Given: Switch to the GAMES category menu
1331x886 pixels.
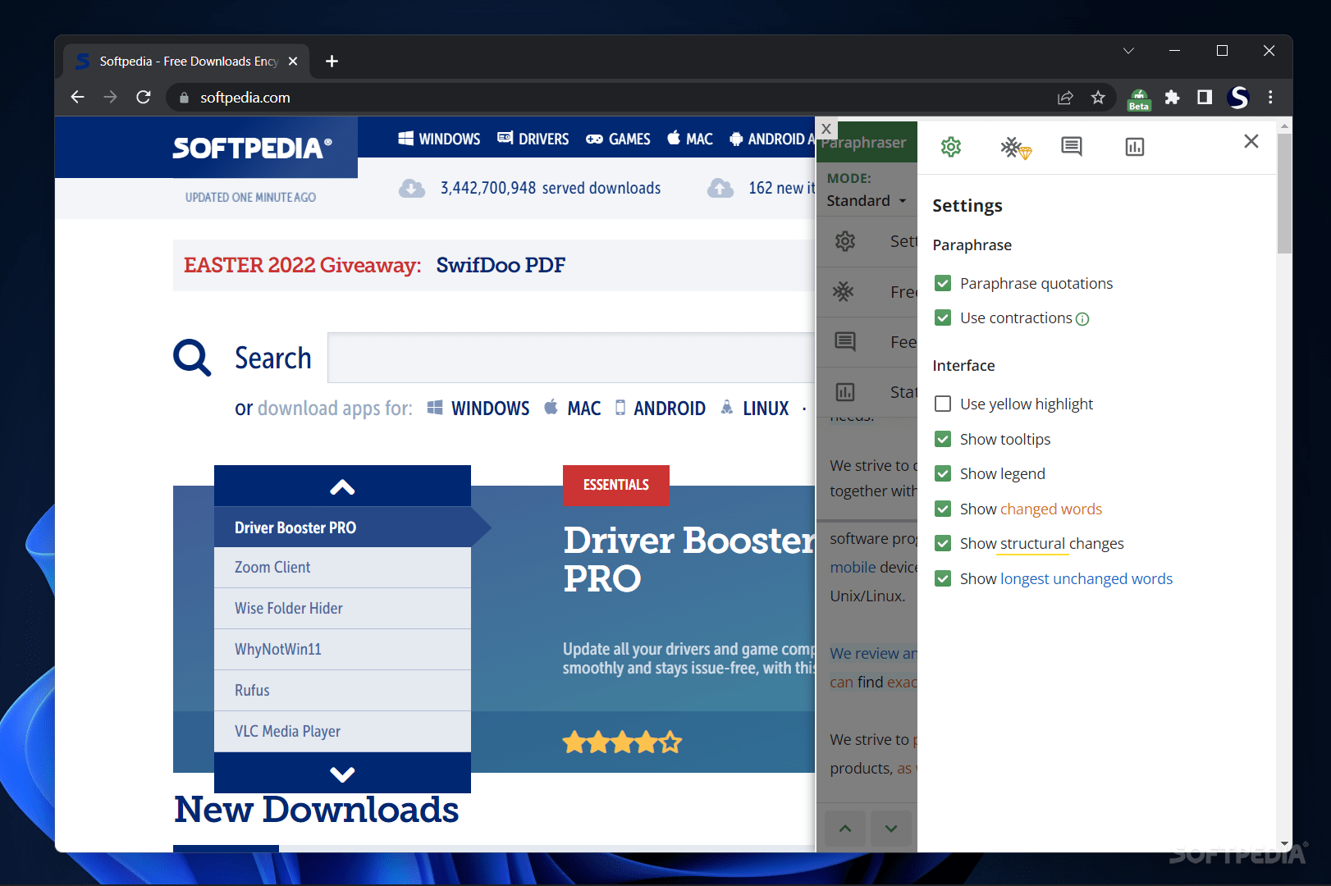Looking at the screenshot, I should (x=629, y=138).
